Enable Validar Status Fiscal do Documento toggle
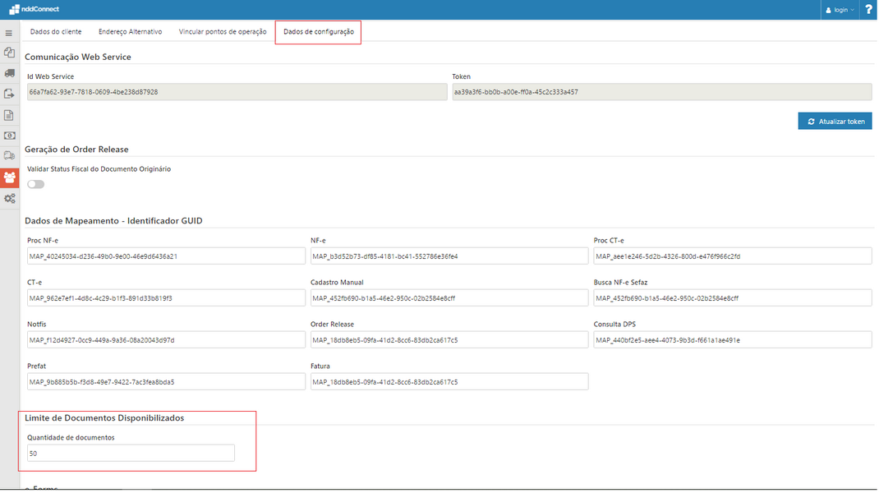Viewport: 879px width, 493px height. pos(35,184)
